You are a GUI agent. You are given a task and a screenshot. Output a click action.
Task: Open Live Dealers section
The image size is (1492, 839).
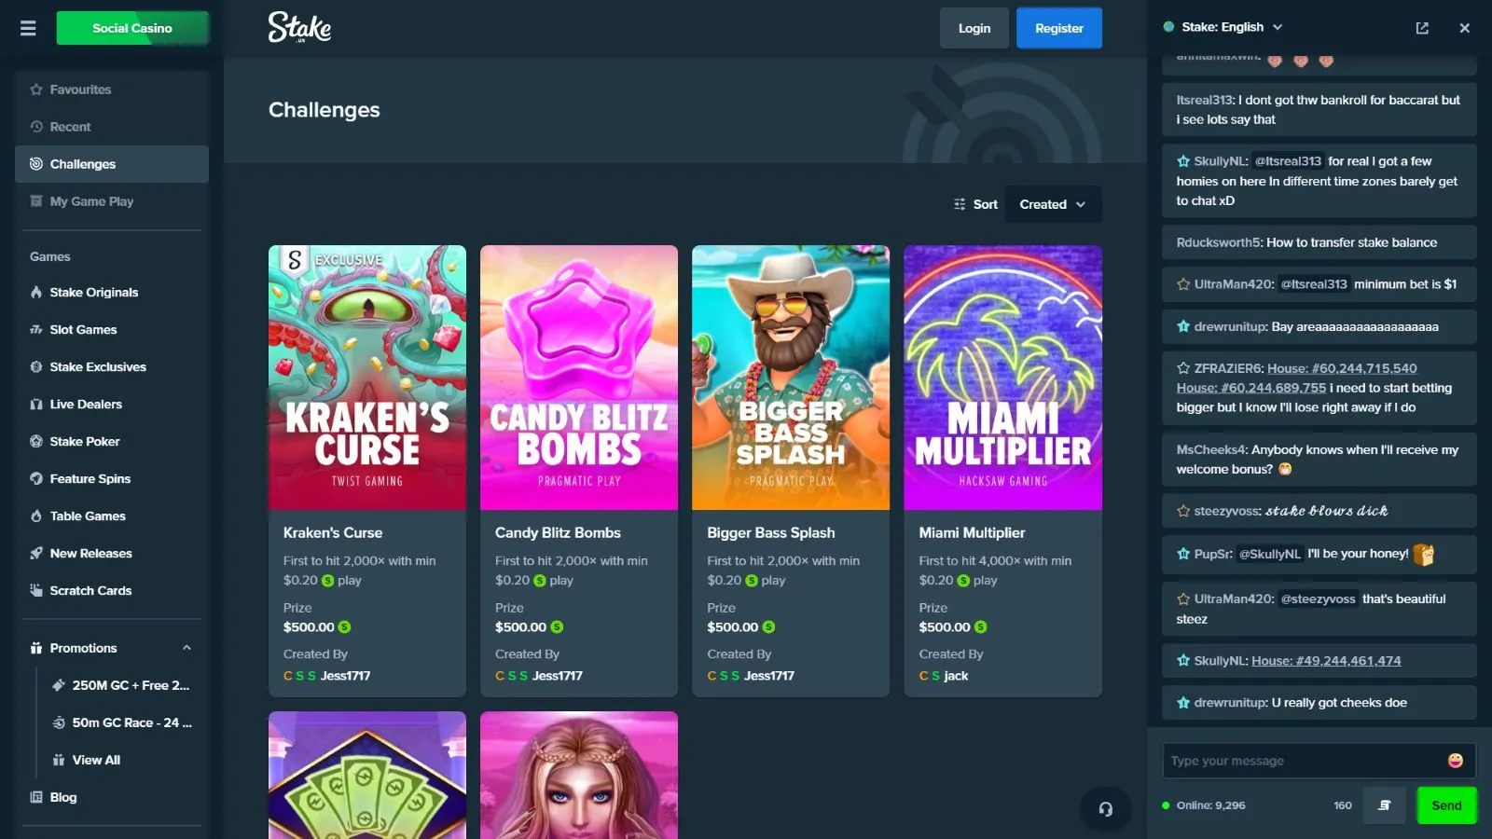tap(112, 404)
